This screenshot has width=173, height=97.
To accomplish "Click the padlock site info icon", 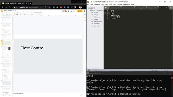I will 14,7.
